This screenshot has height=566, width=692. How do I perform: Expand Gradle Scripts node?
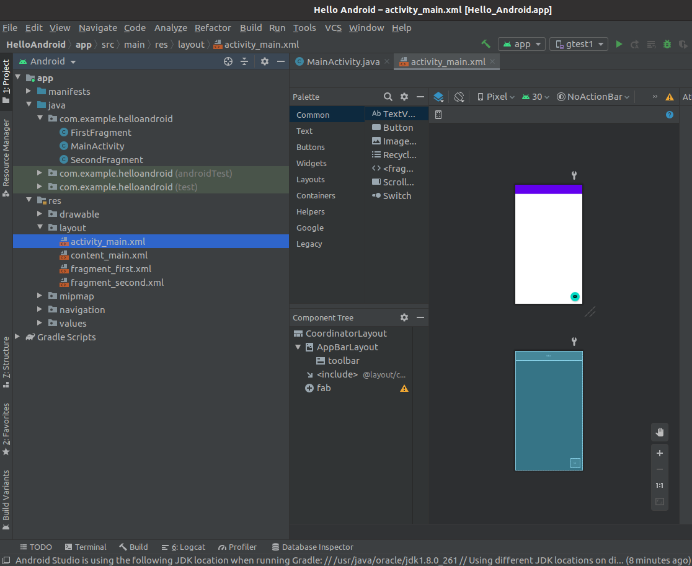tap(17, 336)
